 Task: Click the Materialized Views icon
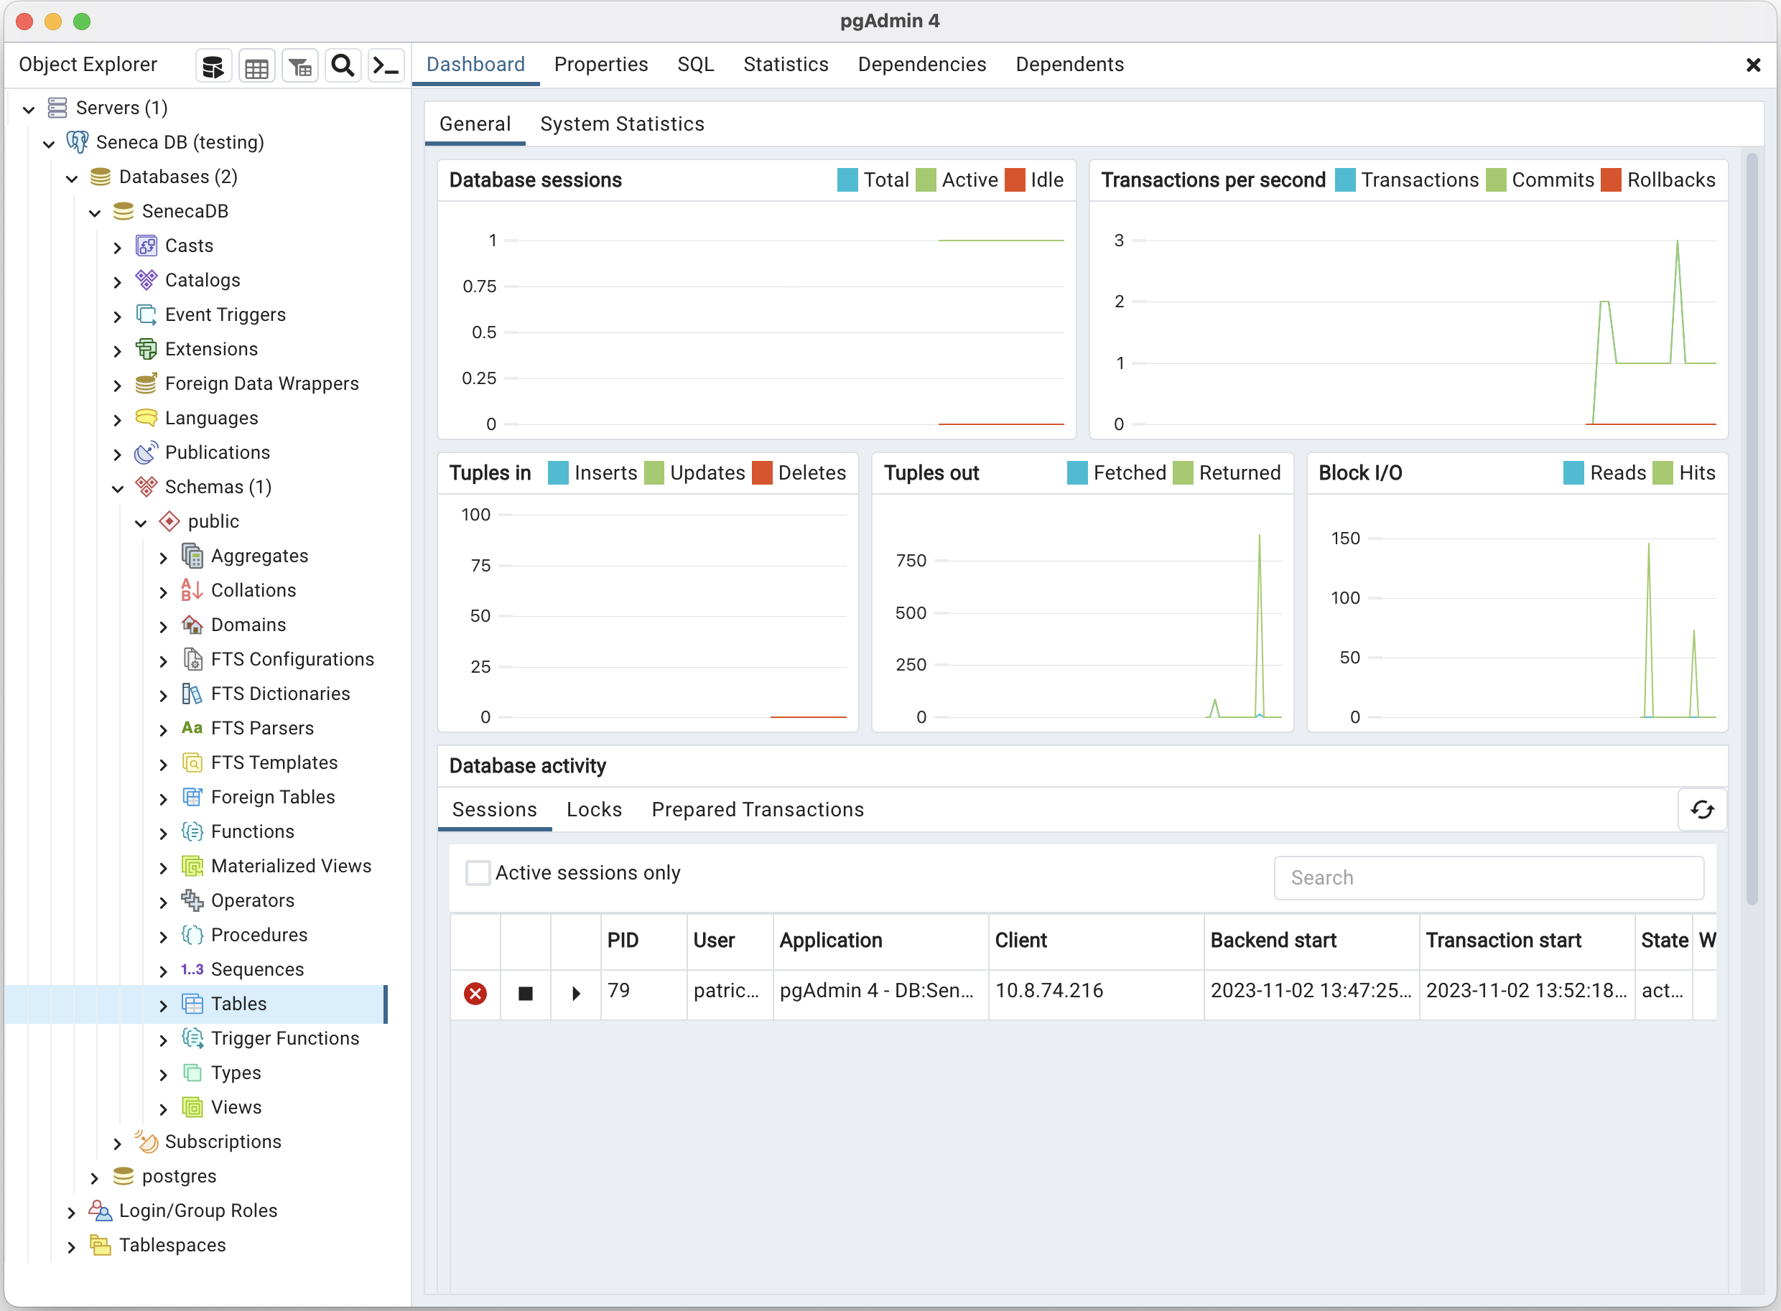193,866
